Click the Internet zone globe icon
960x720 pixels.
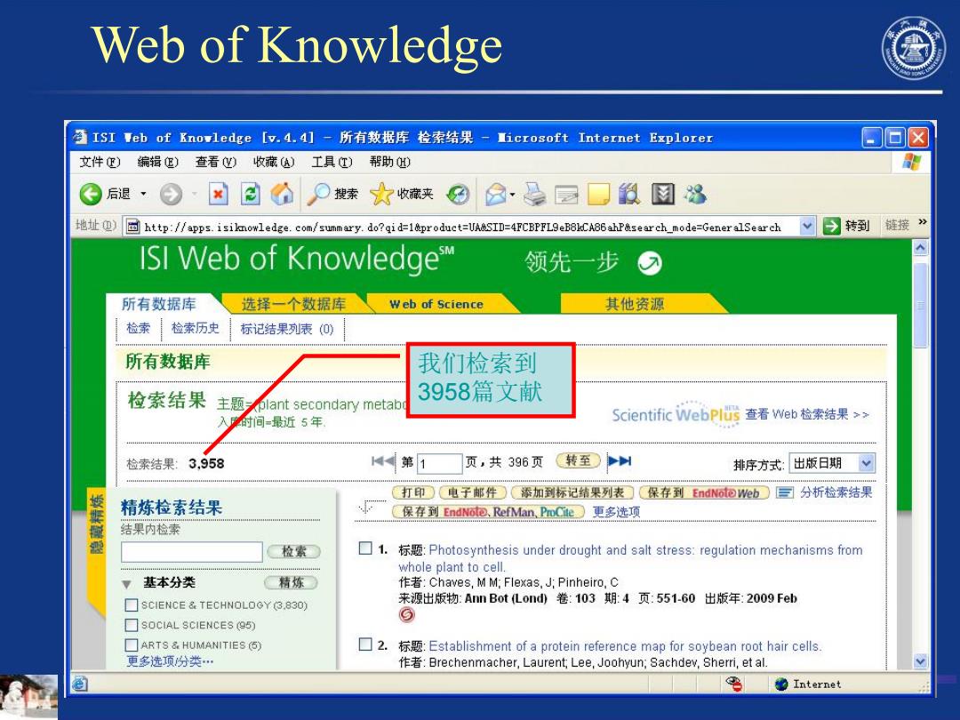[781, 684]
